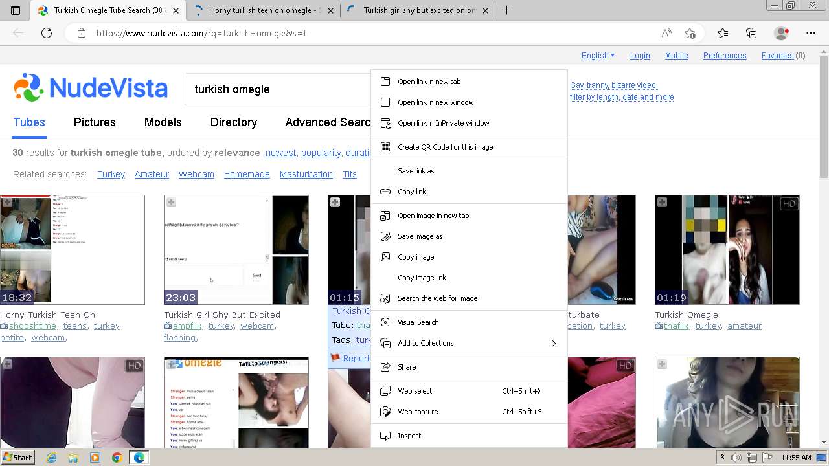Launch Internet Explorer from taskbar
The width and height of the screenshot is (829, 466).
[x=52, y=458]
